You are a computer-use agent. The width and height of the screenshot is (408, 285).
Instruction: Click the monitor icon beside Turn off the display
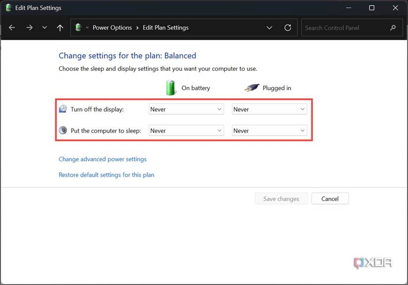pos(62,108)
